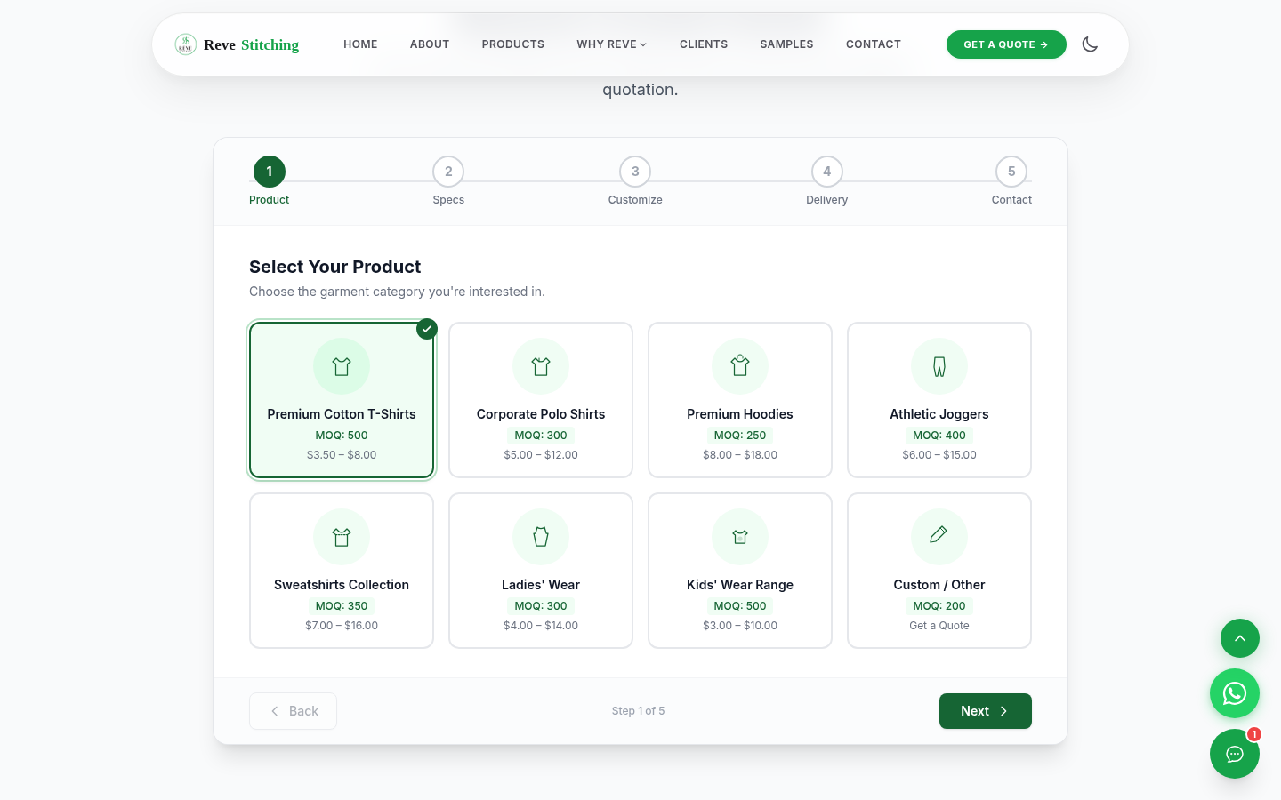1281x800 pixels.
Task: Click the Reve Stitching brand name
Action: [x=251, y=44]
